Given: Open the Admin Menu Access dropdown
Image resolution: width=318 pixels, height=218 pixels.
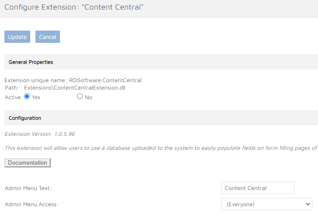Looking at the screenshot, I should (266, 204).
